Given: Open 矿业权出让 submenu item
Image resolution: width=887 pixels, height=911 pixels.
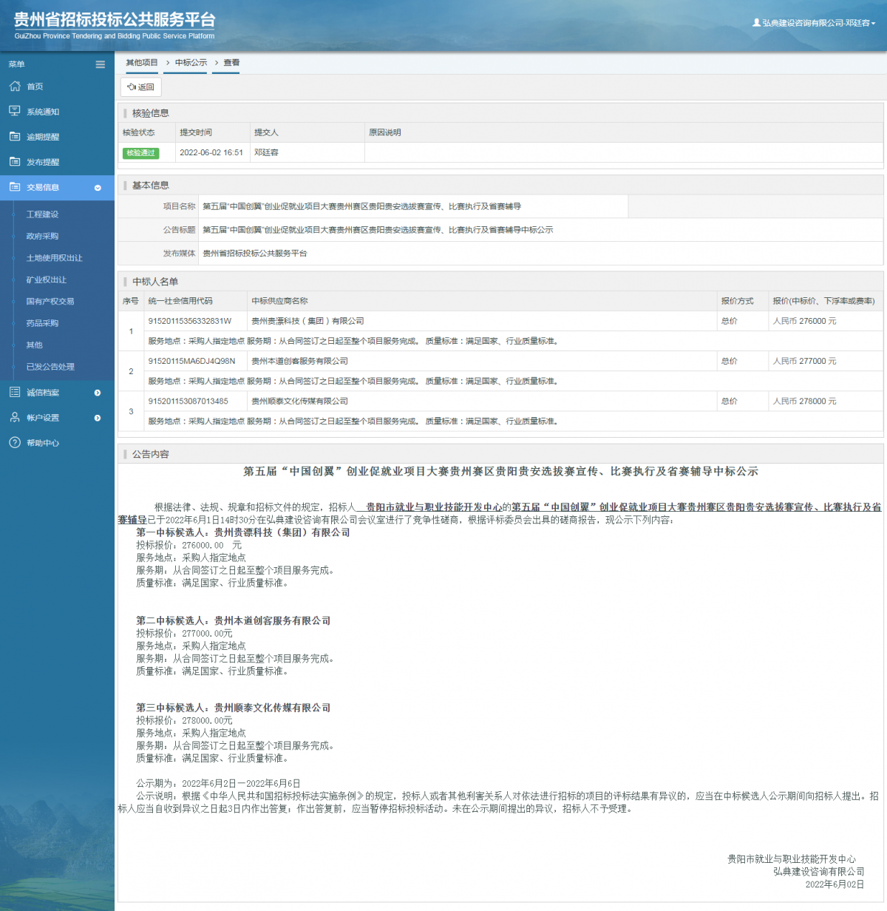Looking at the screenshot, I should [x=47, y=280].
